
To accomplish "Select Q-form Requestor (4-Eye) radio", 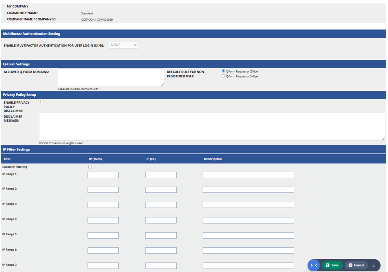I will (223, 76).
